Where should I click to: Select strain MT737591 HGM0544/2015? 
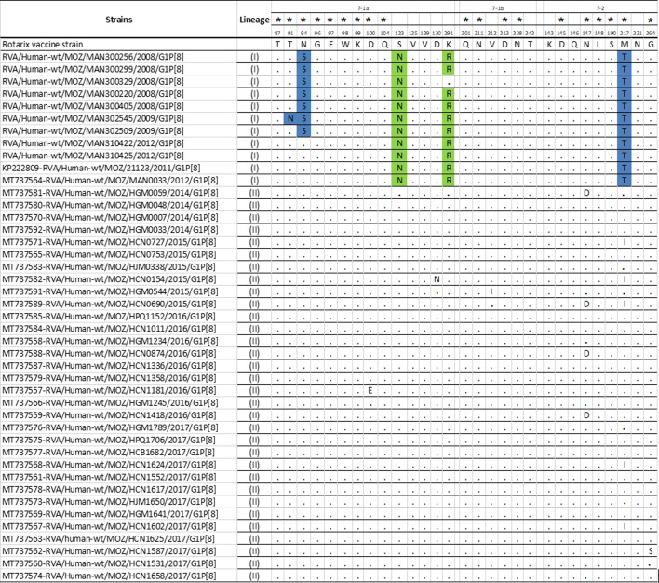pyautogui.click(x=110, y=291)
